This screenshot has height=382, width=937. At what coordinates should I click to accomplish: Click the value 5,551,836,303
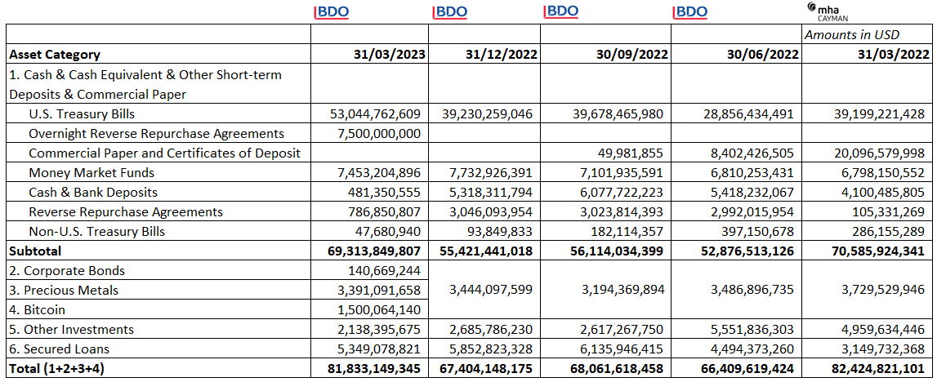pyautogui.click(x=752, y=330)
